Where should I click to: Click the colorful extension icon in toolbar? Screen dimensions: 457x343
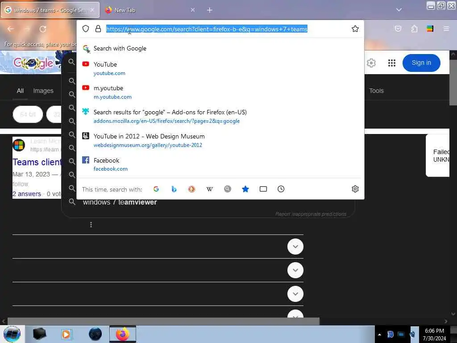tap(430, 29)
